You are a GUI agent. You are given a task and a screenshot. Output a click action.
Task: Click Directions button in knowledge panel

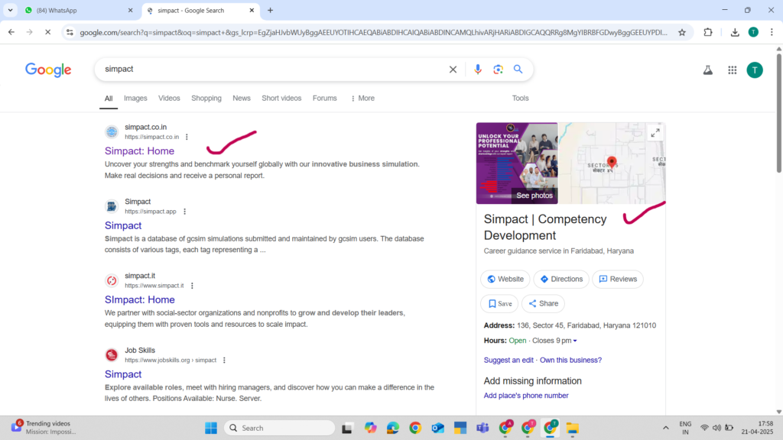click(x=561, y=279)
